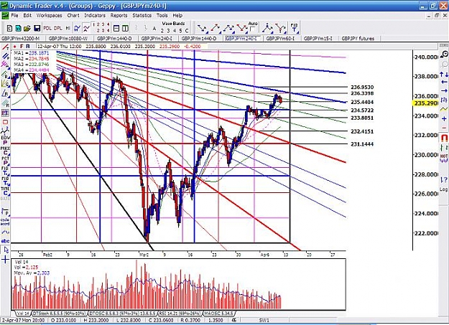Switch to the GBPJPY futures chart tab

(358, 38)
